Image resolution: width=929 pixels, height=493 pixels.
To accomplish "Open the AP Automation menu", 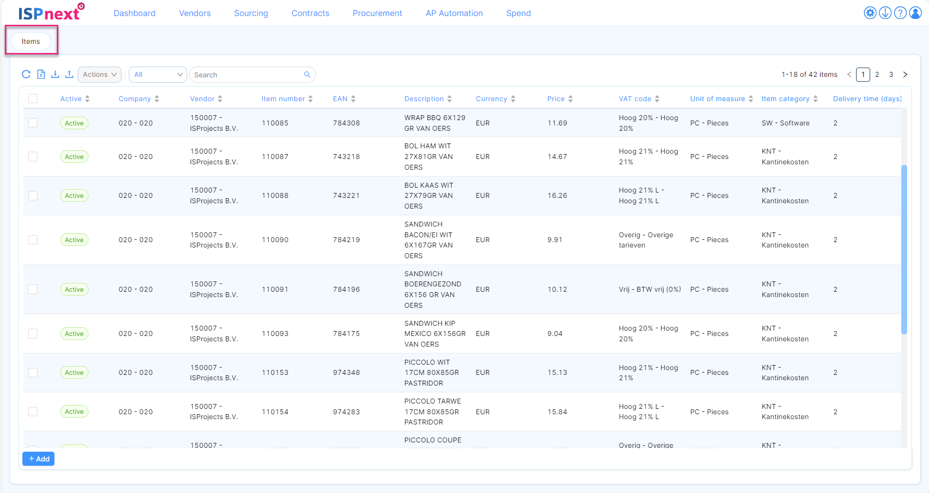I will tap(454, 13).
